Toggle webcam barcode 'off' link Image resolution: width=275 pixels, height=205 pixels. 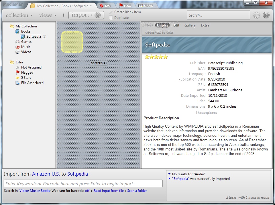(x=87, y=191)
